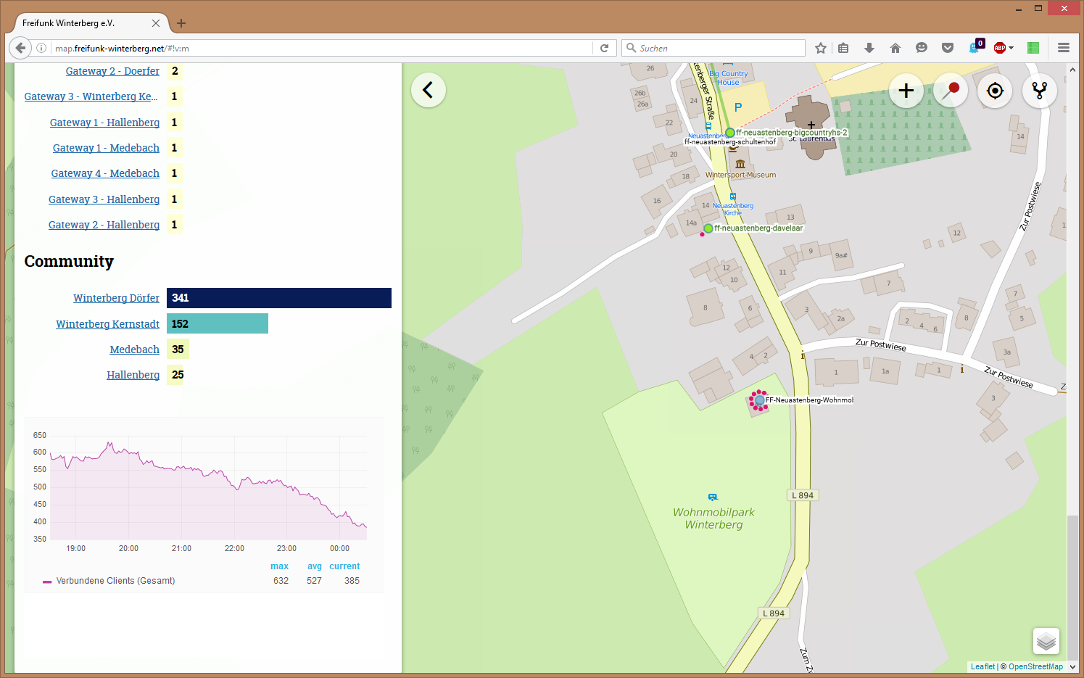Click the plus add-node map button
Screen dimensions: 1084x678
pyautogui.click(x=906, y=91)
